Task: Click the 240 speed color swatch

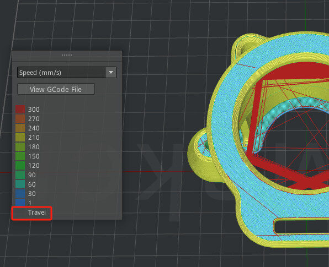Action: tap(20, 128)
